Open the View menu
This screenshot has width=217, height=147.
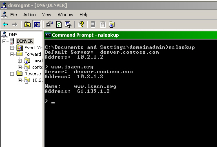[46, 15]
